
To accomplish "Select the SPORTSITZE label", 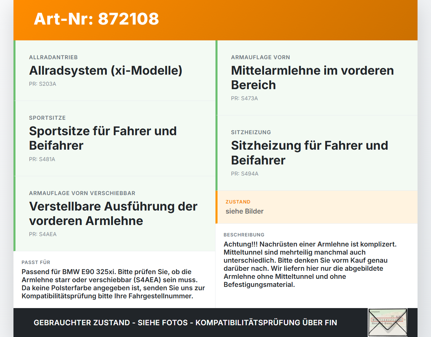I will tap(47, 118).
